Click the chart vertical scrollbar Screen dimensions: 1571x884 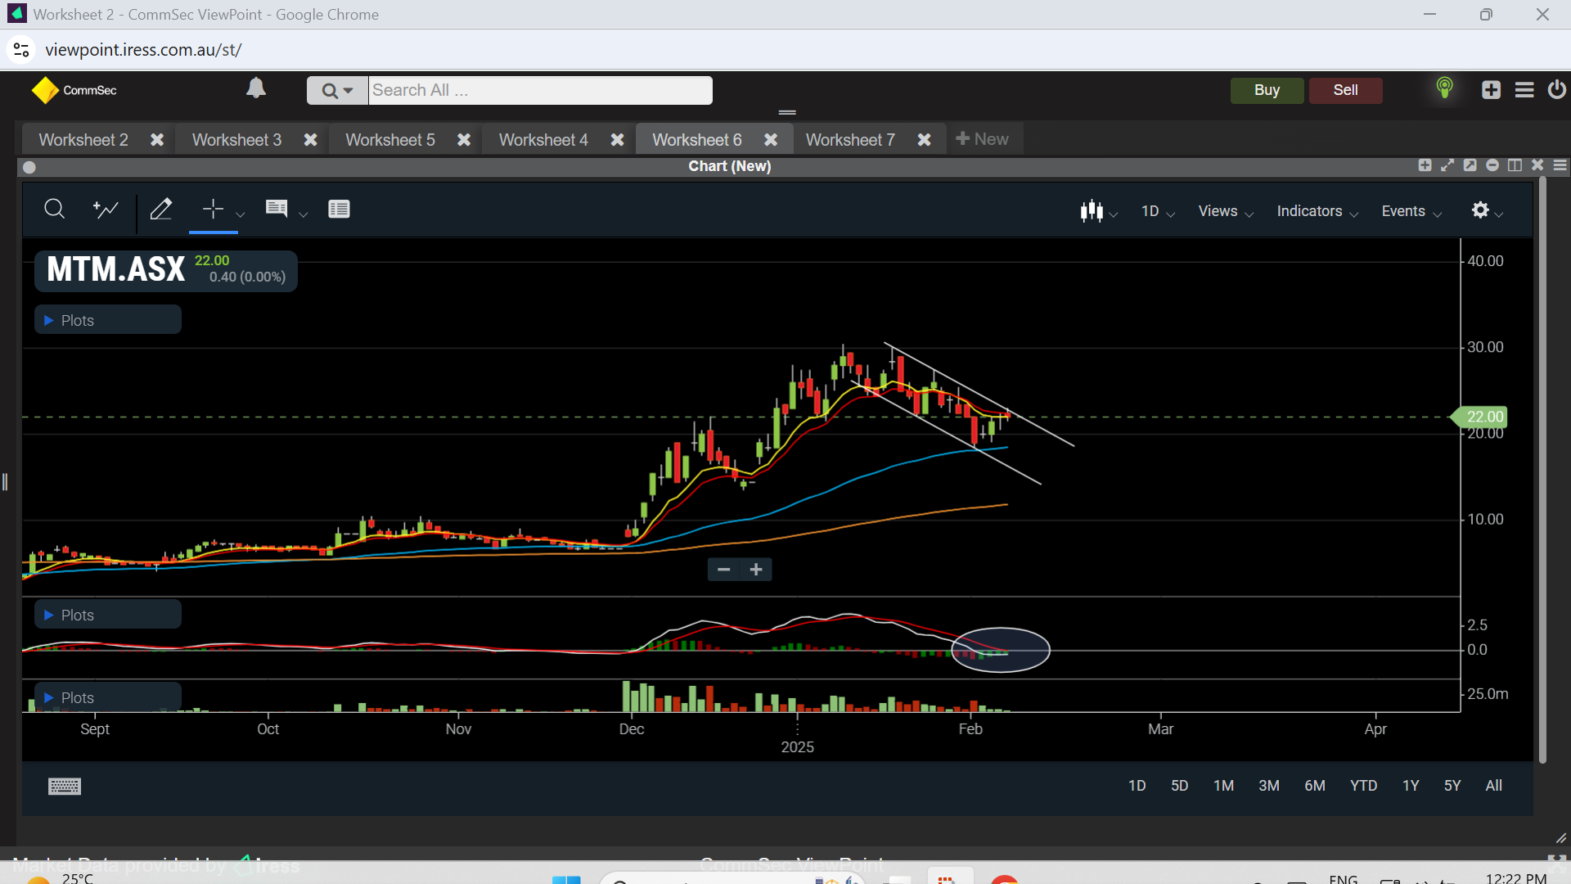point(1542,471)
